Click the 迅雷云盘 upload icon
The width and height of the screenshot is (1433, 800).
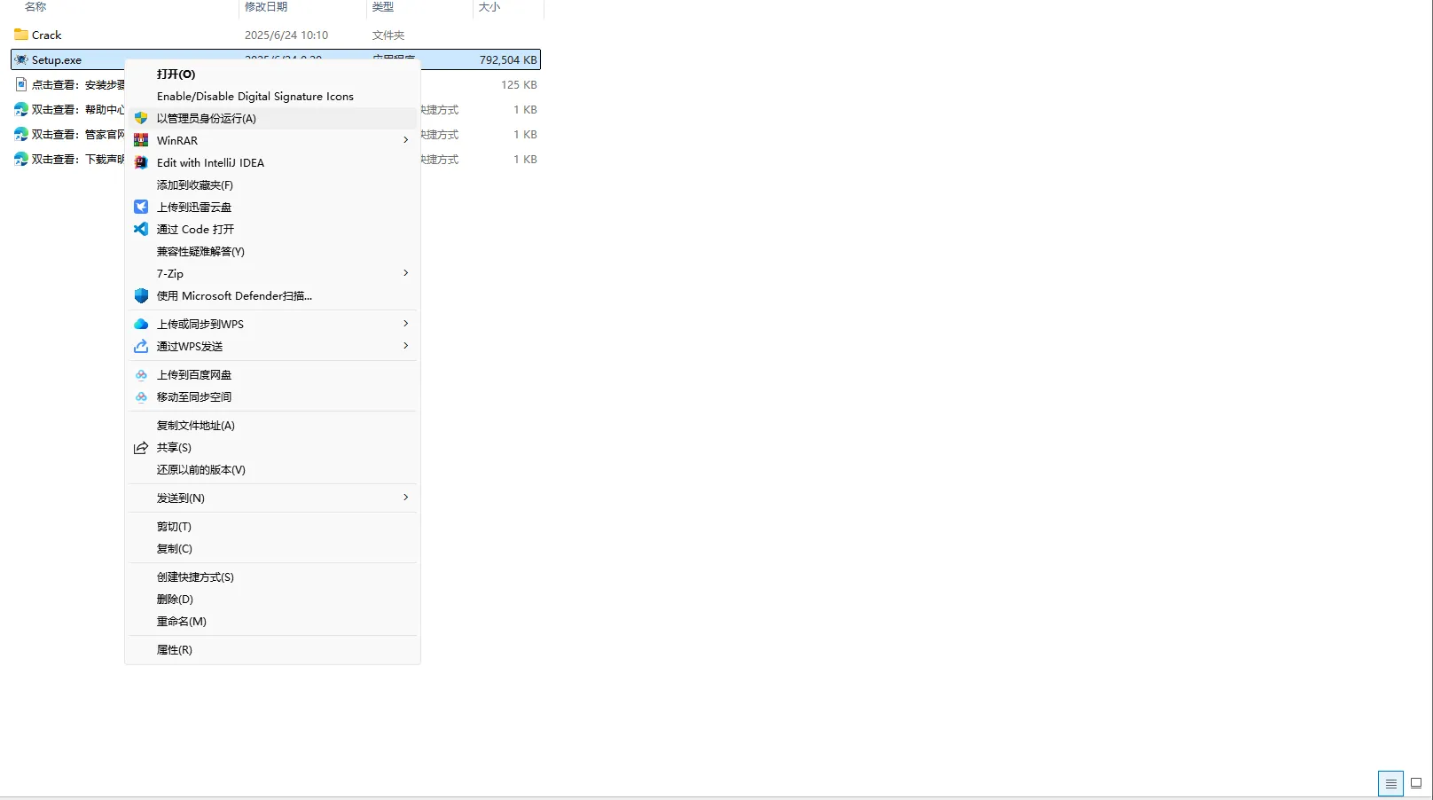point(141,207)
